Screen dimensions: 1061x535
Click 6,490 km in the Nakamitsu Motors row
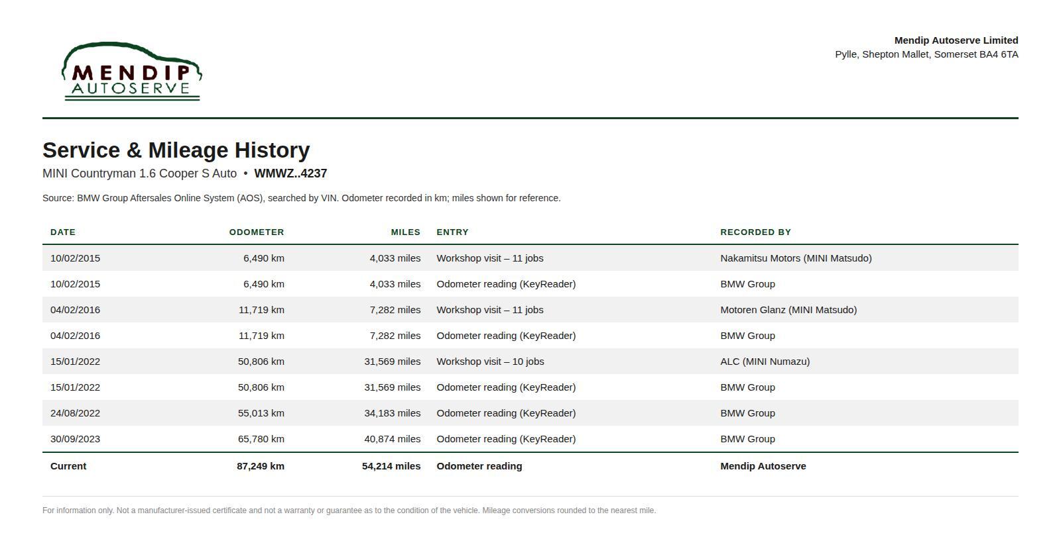(264, 258)
